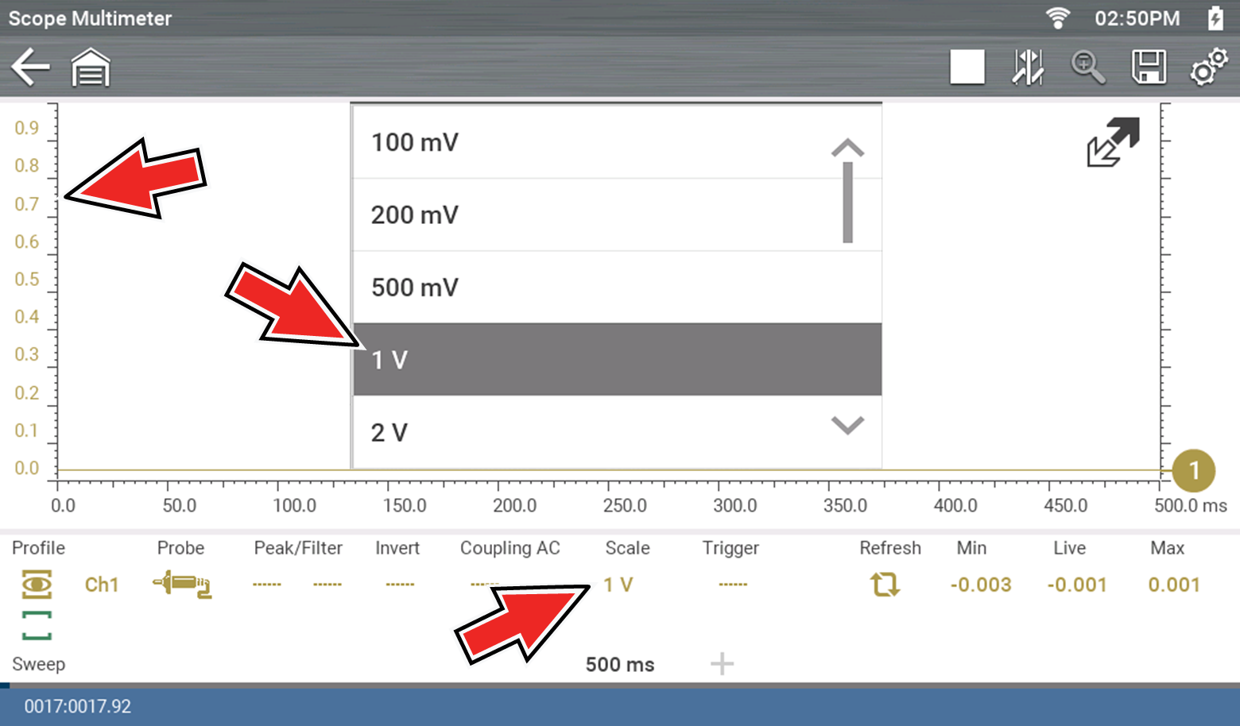The width and height of the screenshot is (1240, 726).
Task: Click the channel 1 zero baseline marker
Action: pyautogui.click(x=1193, y=470)
